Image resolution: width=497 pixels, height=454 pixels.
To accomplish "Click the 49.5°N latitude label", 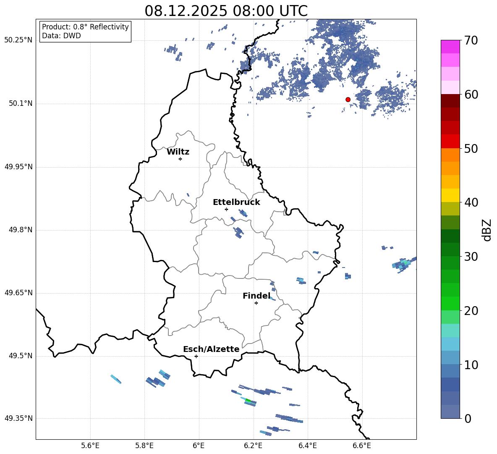I will click(x=21, y=356).
